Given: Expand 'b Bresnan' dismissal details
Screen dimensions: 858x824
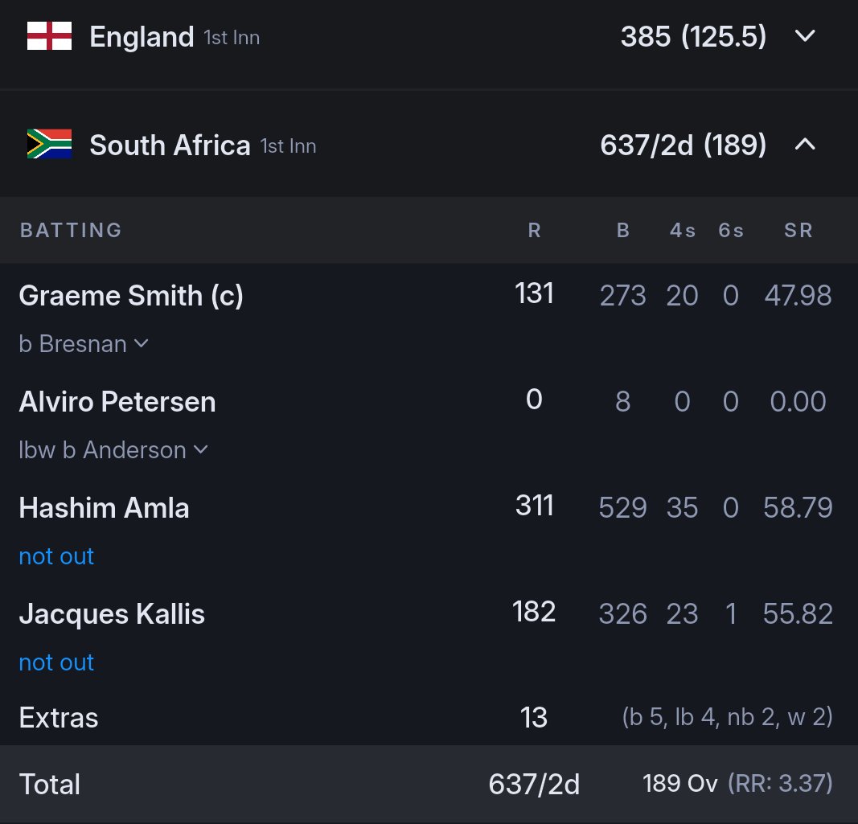Looking at the screenshot, I should 84,344.
